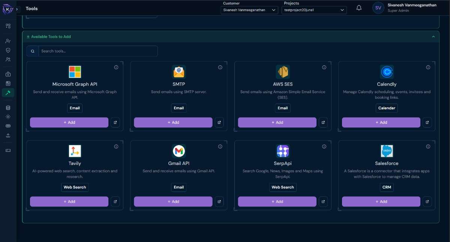Open the upload icon in sidebar
Viewport: 450px width, 242px height.
(x=8, y=135)
